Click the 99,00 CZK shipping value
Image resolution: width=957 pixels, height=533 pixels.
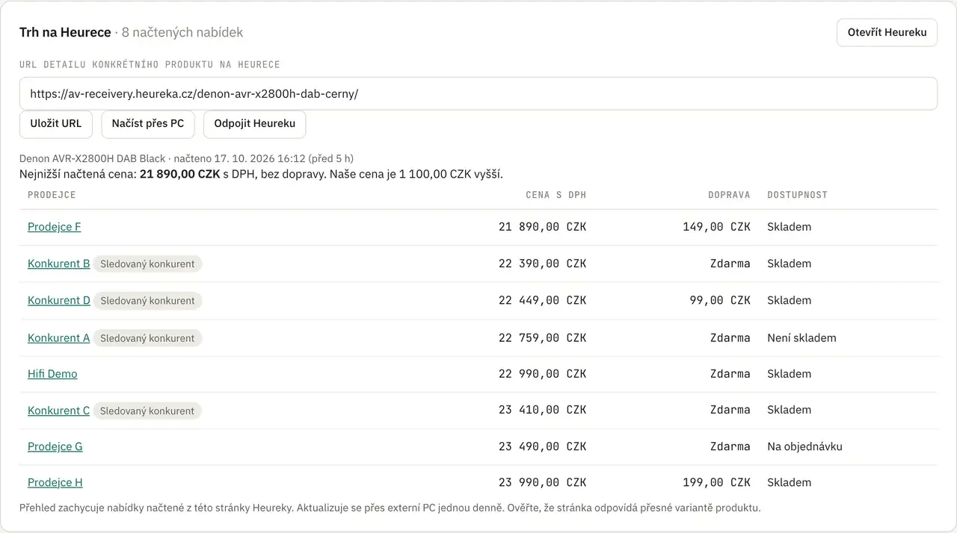720,300
